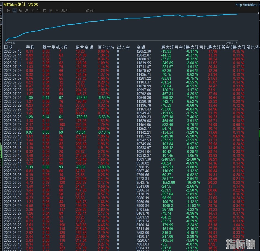
Task: Click loss amount -15.04
Action: click(81, 133)
